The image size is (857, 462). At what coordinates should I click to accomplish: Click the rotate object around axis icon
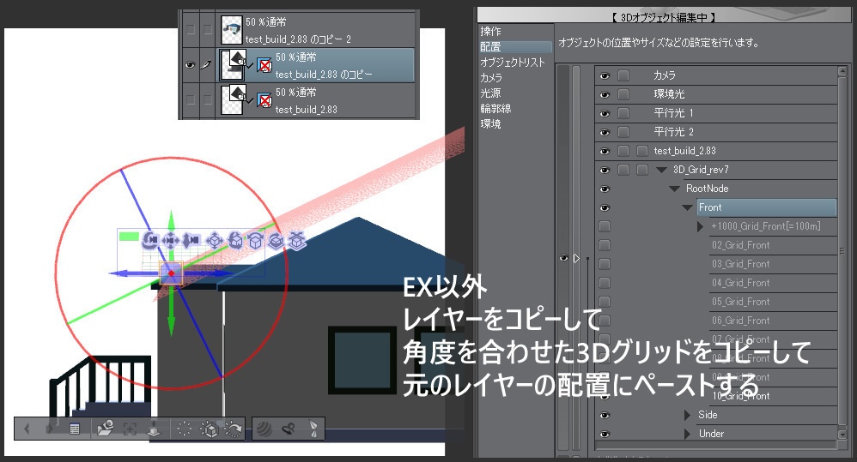pos(276,240)
